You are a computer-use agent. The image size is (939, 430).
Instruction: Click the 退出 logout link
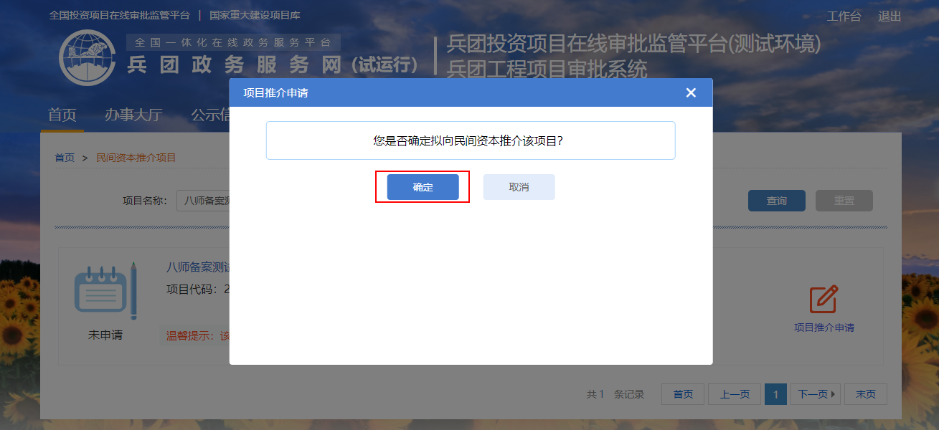coord(890,16)
